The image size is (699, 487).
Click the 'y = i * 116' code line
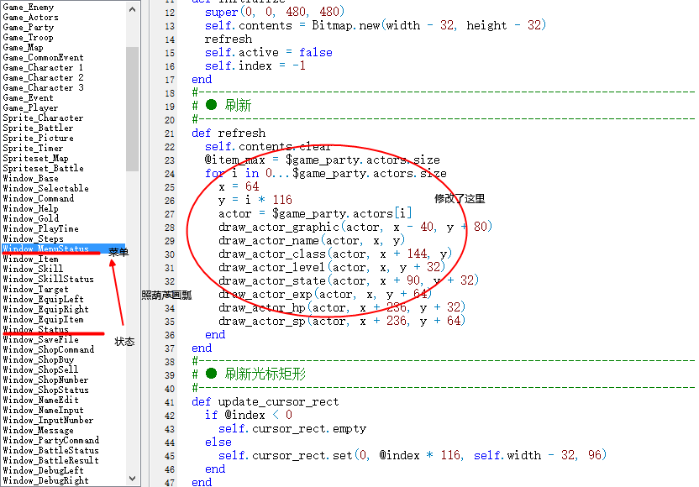pos(255,200)
